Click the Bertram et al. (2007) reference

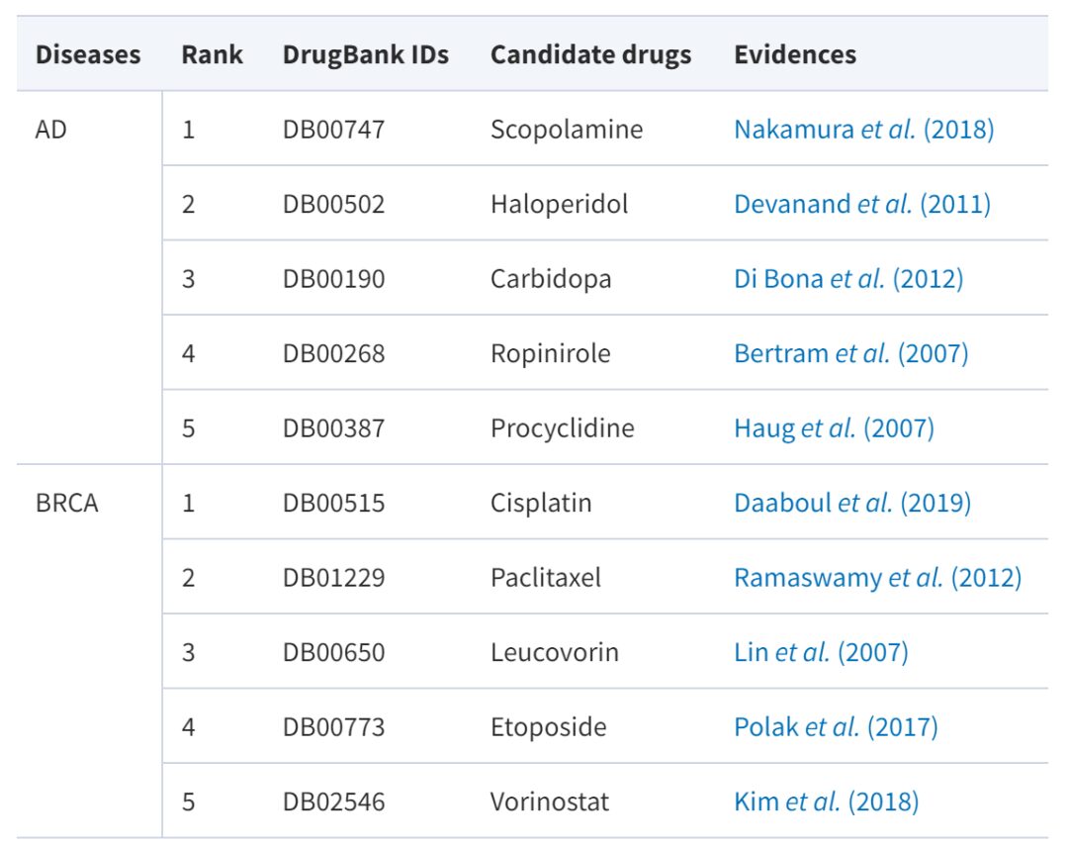point(850,354)
